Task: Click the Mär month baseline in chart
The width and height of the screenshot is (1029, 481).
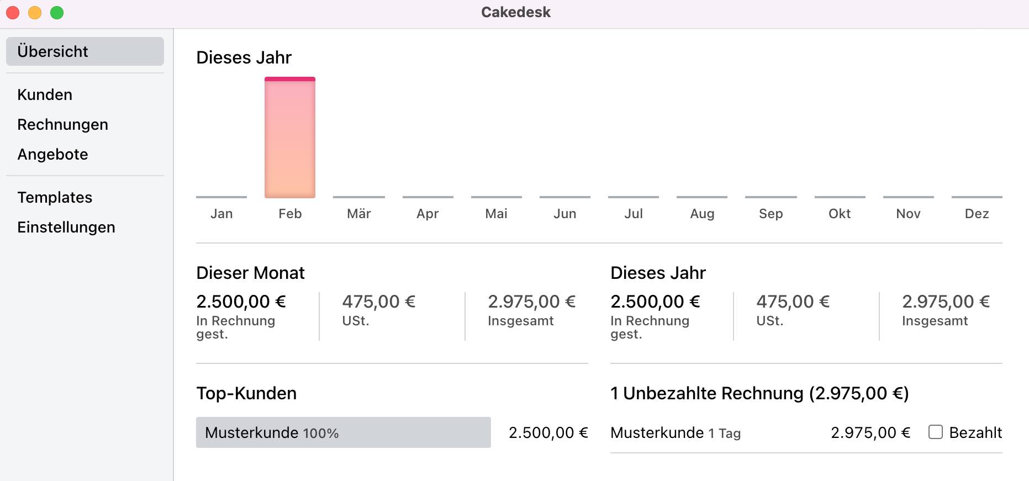Action: [x=359, y=197]
